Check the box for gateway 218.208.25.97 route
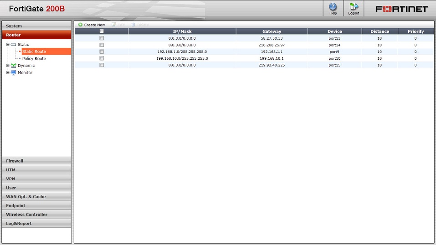Screen dimensions: 436x245 [x=102, y=45]
